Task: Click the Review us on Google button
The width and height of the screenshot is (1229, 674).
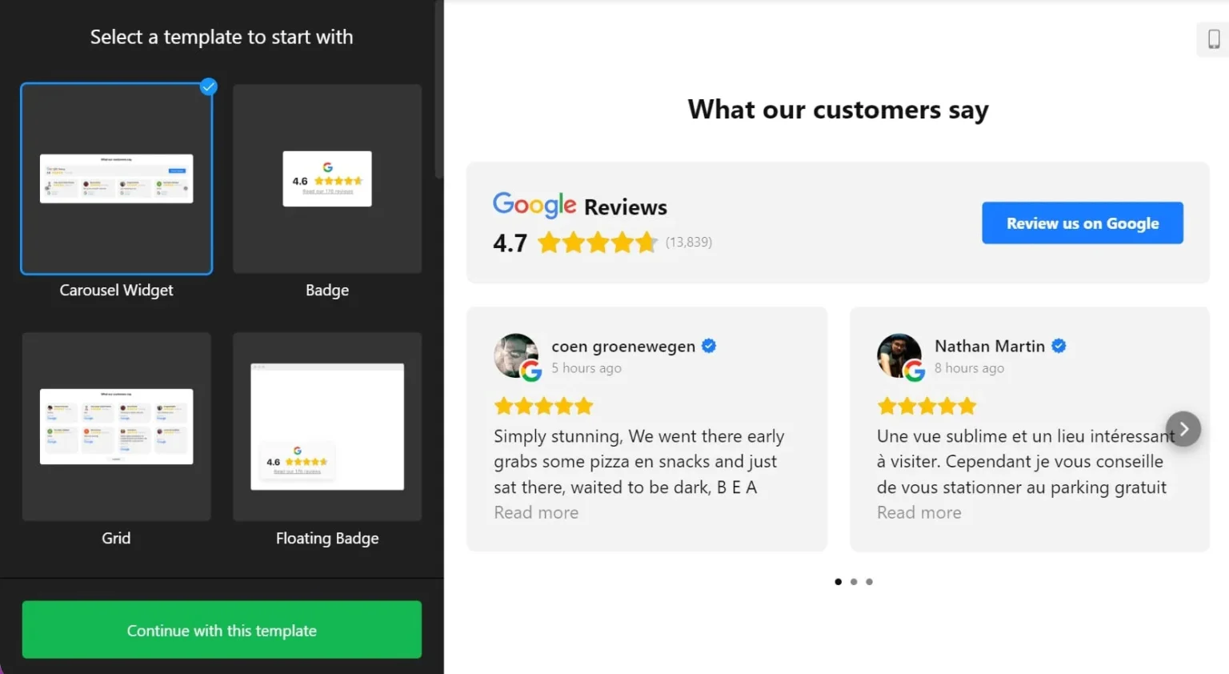Action: coord(1082,223)
